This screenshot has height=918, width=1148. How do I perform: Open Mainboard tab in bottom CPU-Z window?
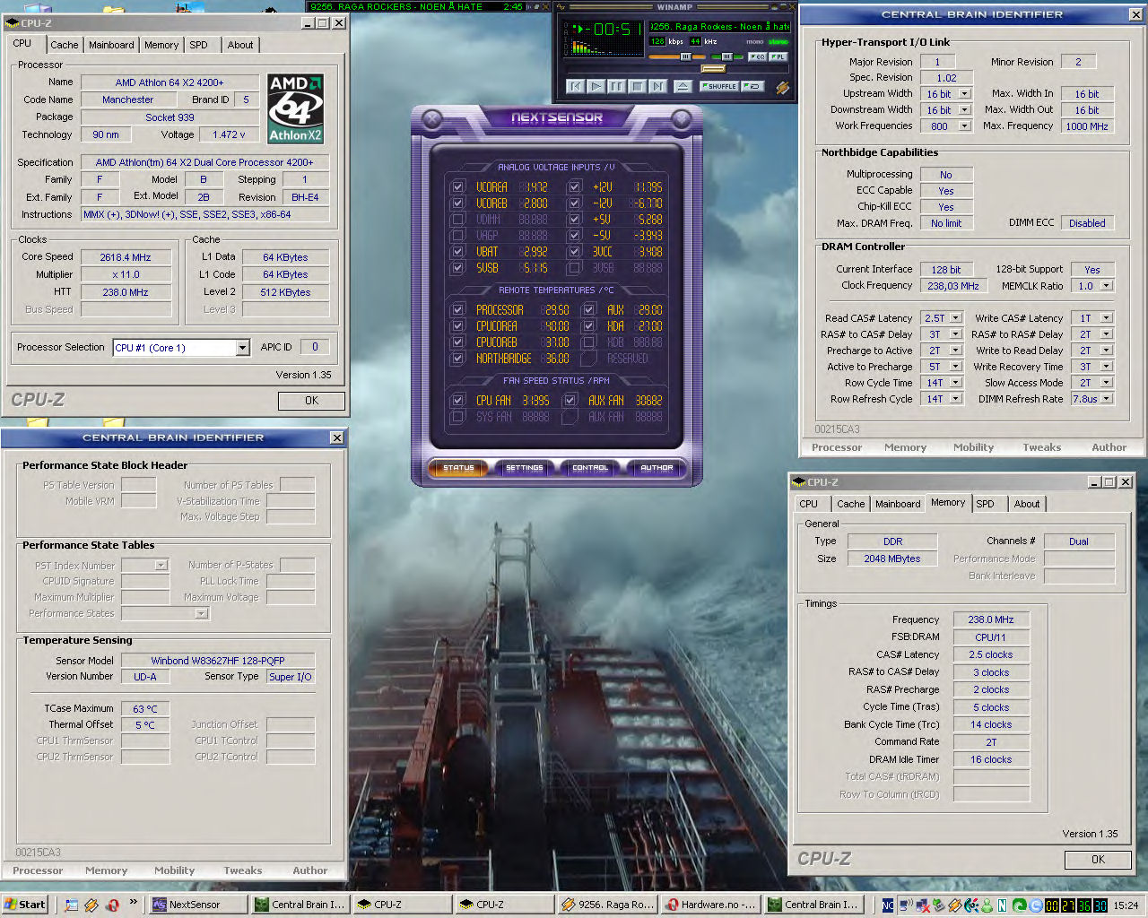click(898, 504)
